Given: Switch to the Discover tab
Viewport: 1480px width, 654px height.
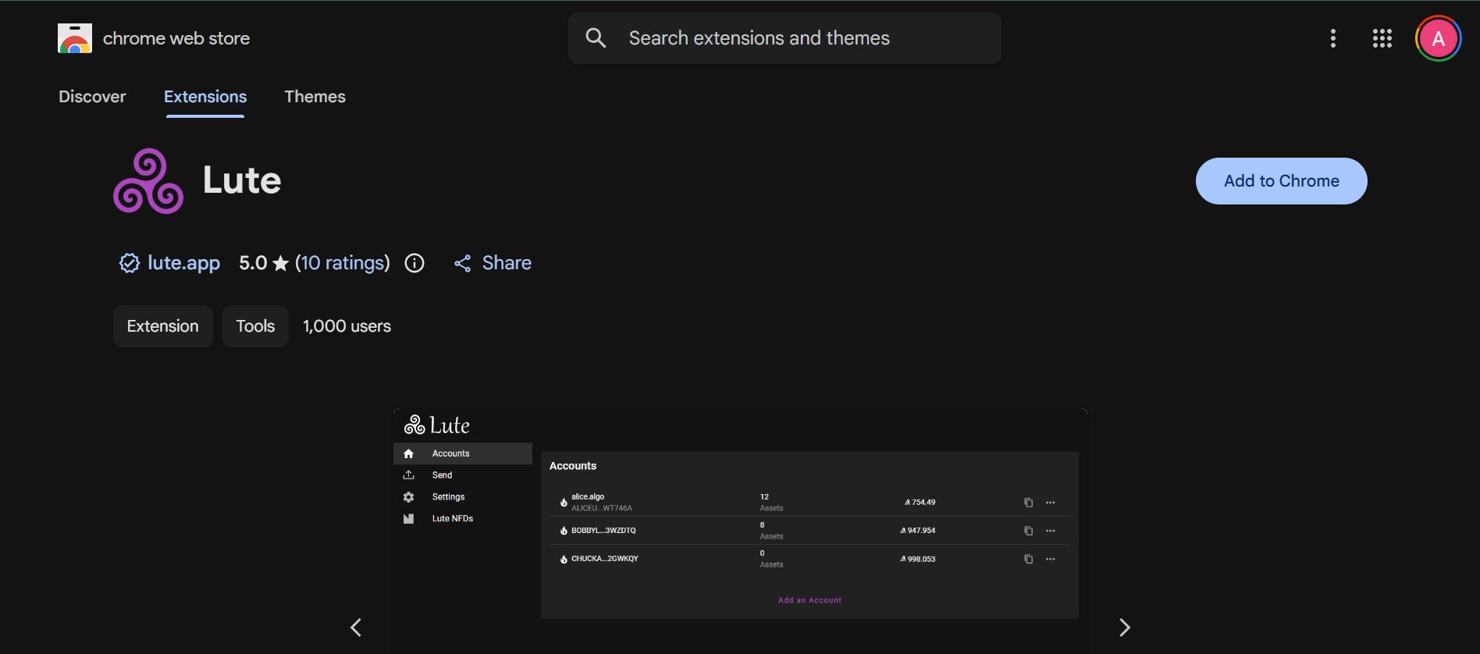Looking at the screenshot, I should pos(92,97).
